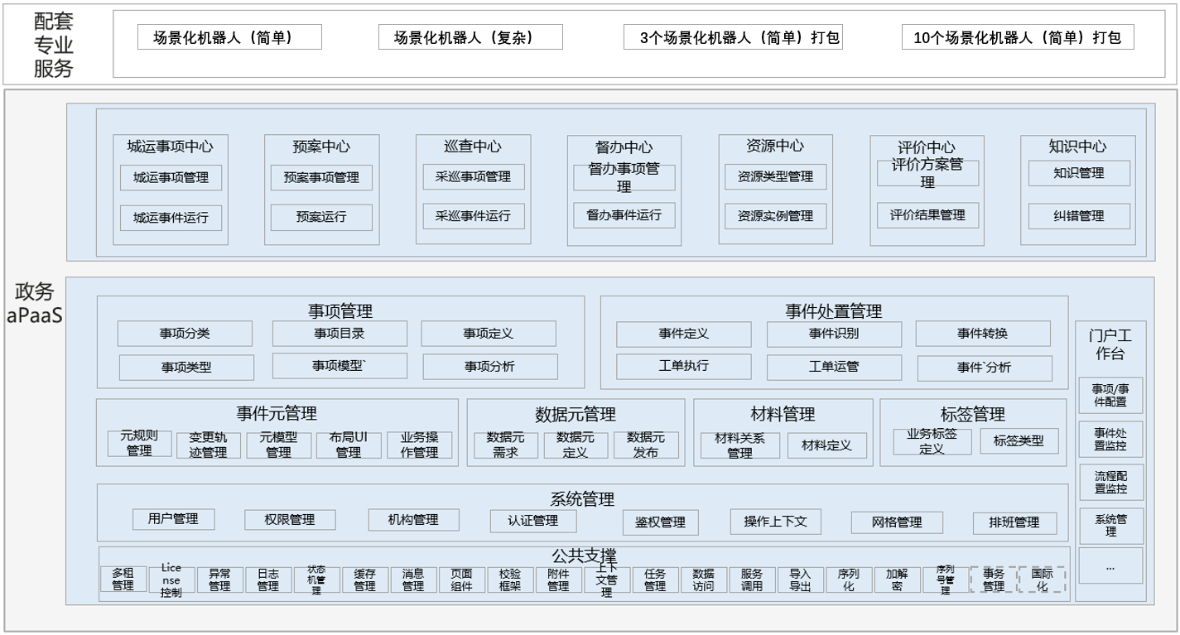Click the 网格管理 box
The width and height of the screenshot is (1180, 635).
(x=898, y=522)
